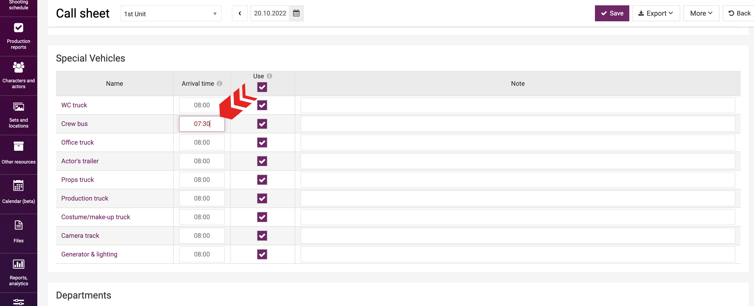Expand the More options menu
Image resolution: width=754 pixels, height=306 pixels.
click(x=701, y=14)
